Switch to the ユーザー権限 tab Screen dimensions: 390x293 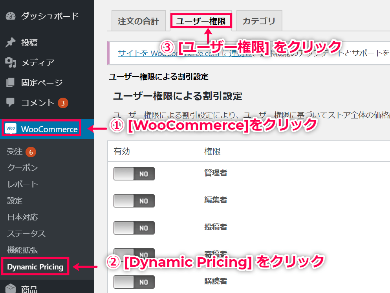click(201, 21)
